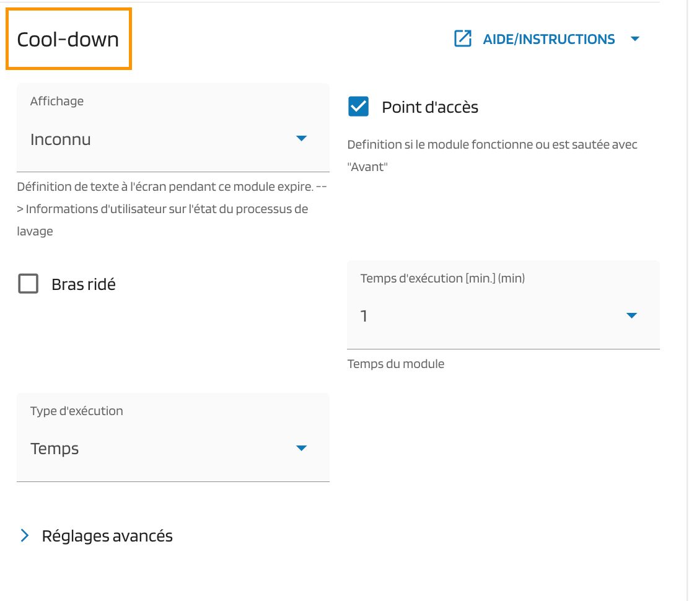This screenshot has width=689, height=601.
Task: Click the AIDE/INSTRUCTIONS link text
Action: point(549,39)
